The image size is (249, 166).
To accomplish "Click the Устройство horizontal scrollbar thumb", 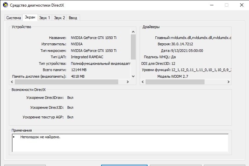I will click(x=67, y=82).
